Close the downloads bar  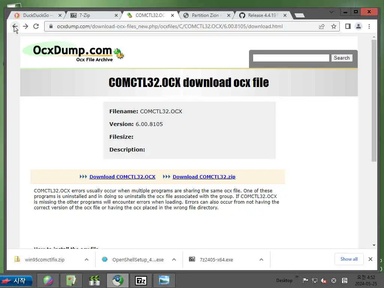370,259
